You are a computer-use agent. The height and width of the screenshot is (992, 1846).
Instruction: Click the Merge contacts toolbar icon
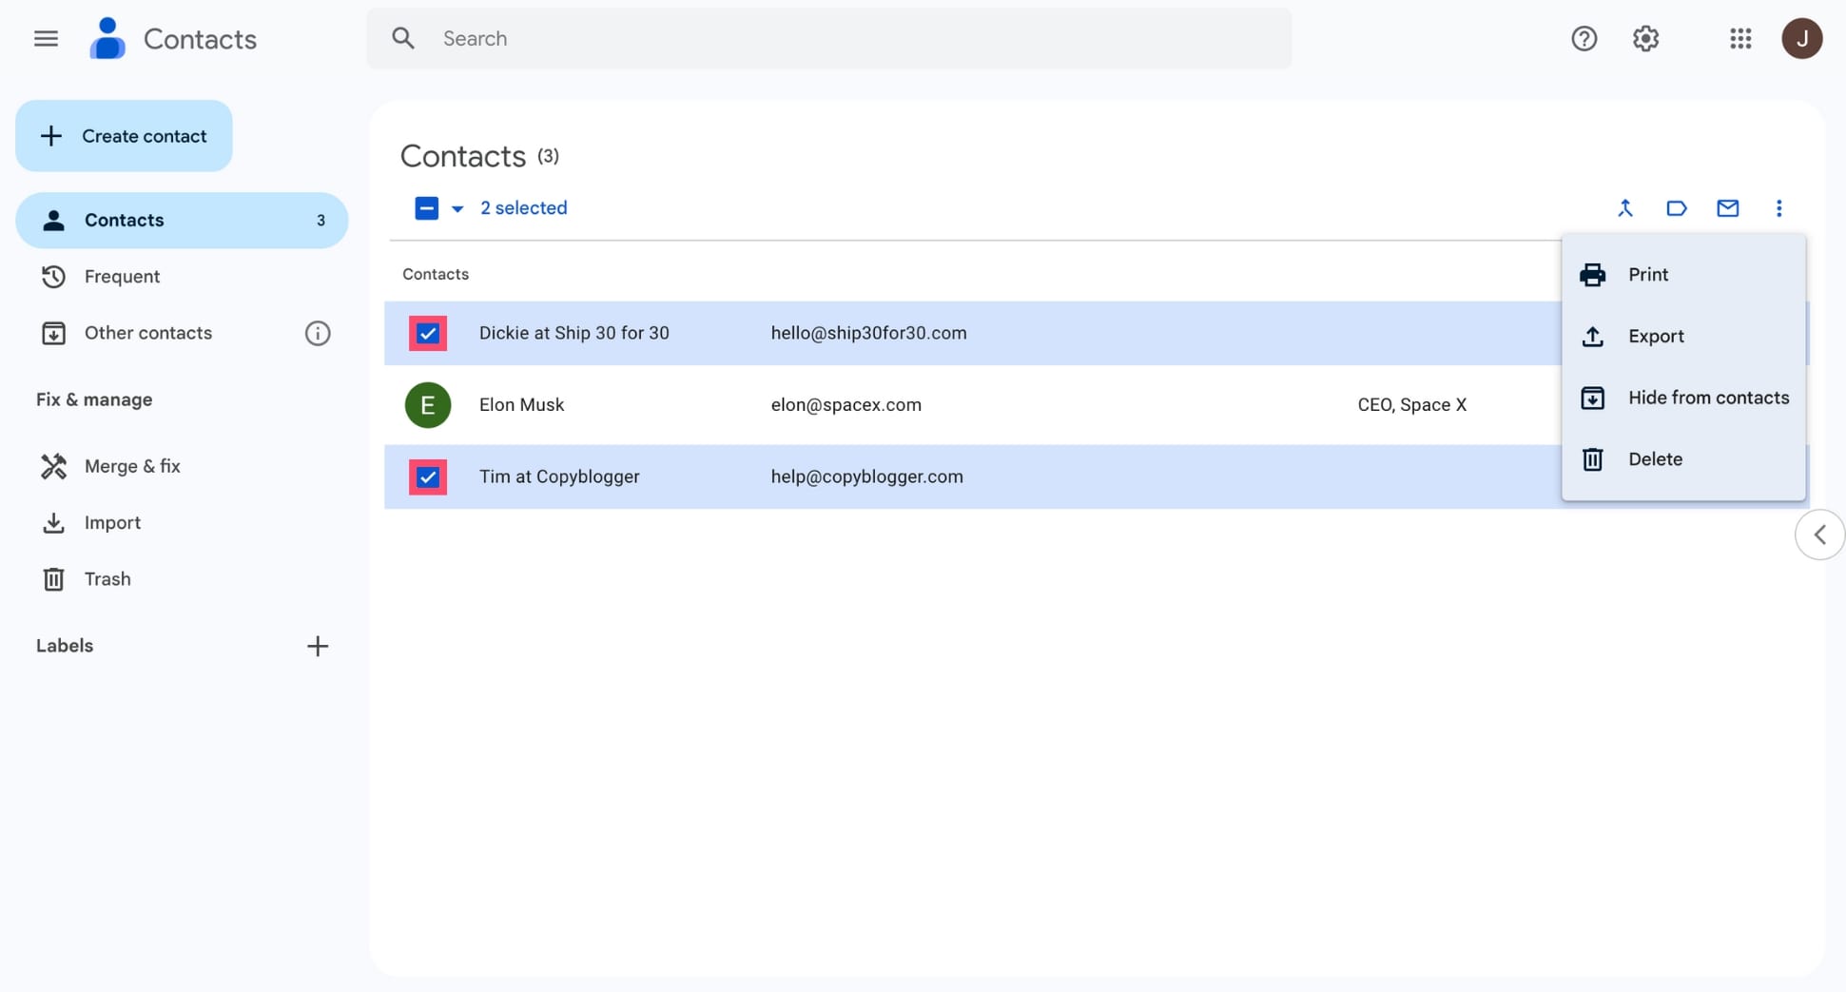(1625, 208)
